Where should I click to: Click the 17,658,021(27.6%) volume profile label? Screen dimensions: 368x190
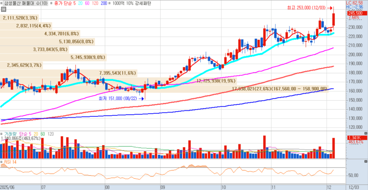(x=279, y=89)
